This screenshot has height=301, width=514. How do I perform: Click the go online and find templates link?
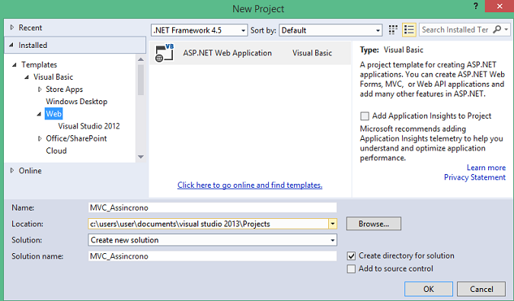pos(250,185)
